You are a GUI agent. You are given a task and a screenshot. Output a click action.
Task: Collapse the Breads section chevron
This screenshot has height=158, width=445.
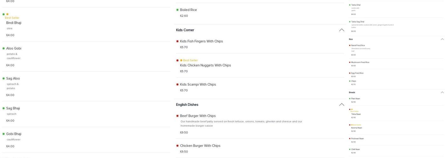pos(442,92)
